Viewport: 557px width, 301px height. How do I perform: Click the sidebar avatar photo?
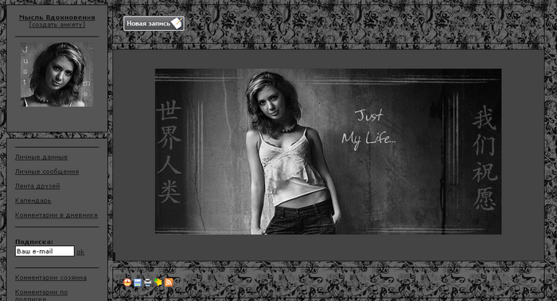tap(56, 75)
